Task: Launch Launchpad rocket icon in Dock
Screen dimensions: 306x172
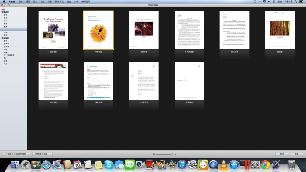Action: [25, 164]
